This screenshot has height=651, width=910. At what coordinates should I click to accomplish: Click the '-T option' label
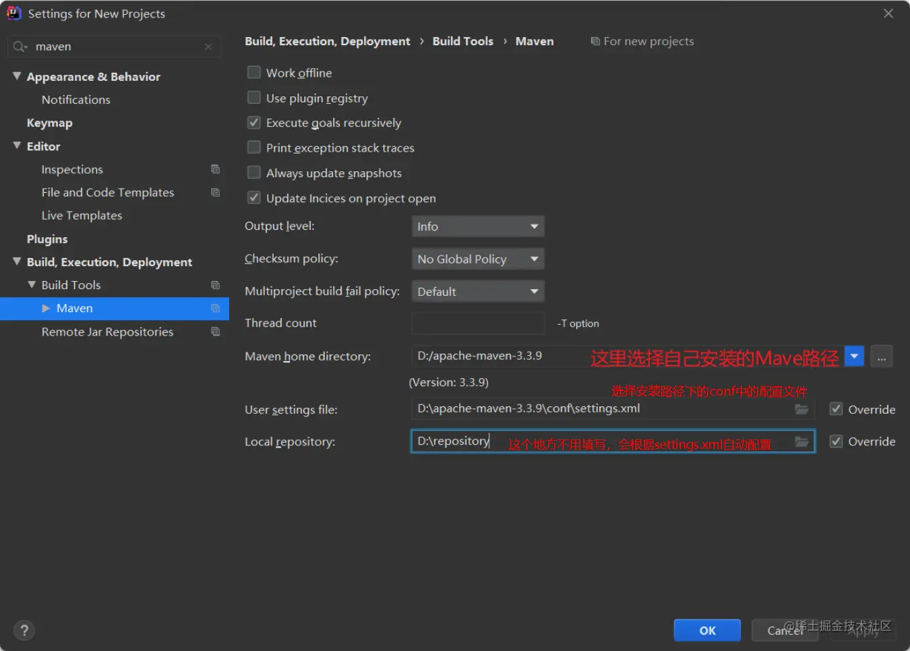click(x=578, y=323)
